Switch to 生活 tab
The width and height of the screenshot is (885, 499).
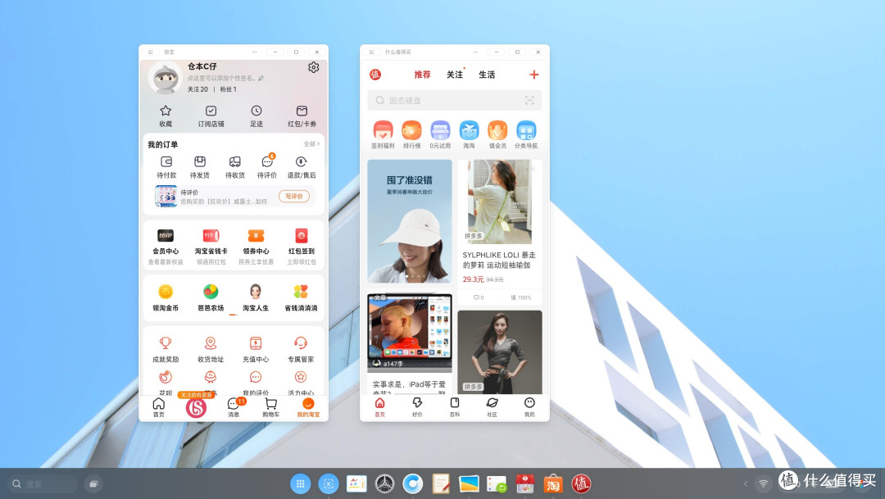click(x=487, y=75)
